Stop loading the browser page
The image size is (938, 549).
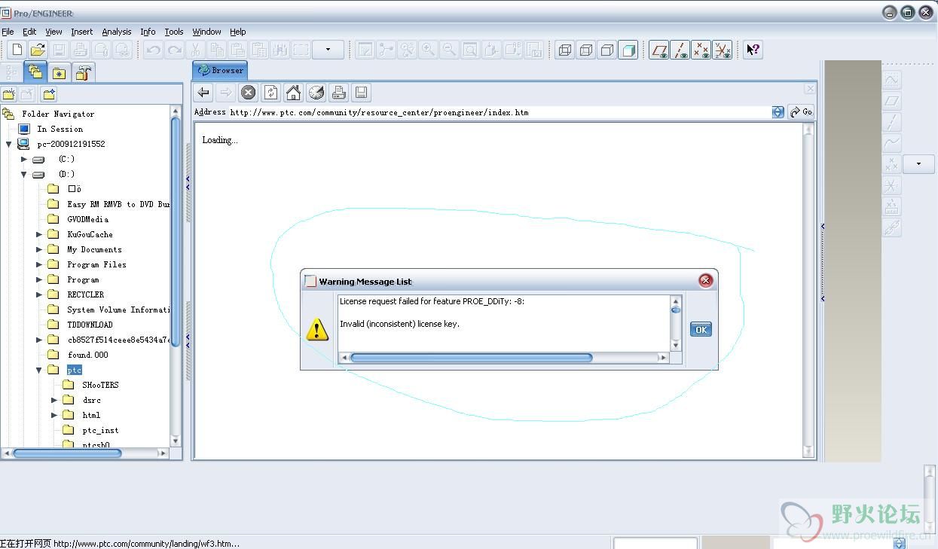click(x=248, y=93)
